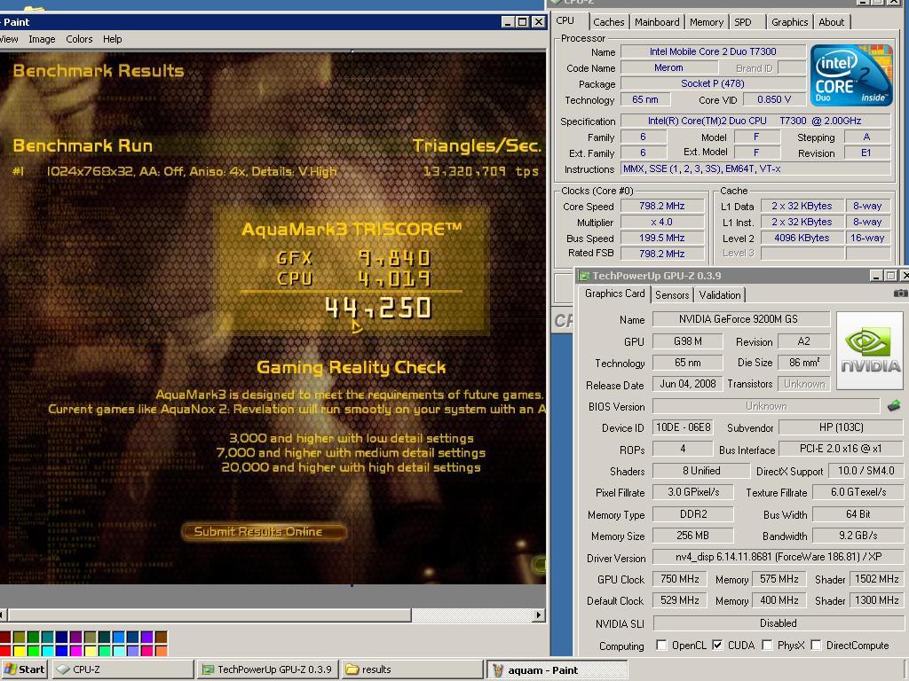Open the Help menu in Paint
Viewport: 909px width, 681px height.
[113, 39]
